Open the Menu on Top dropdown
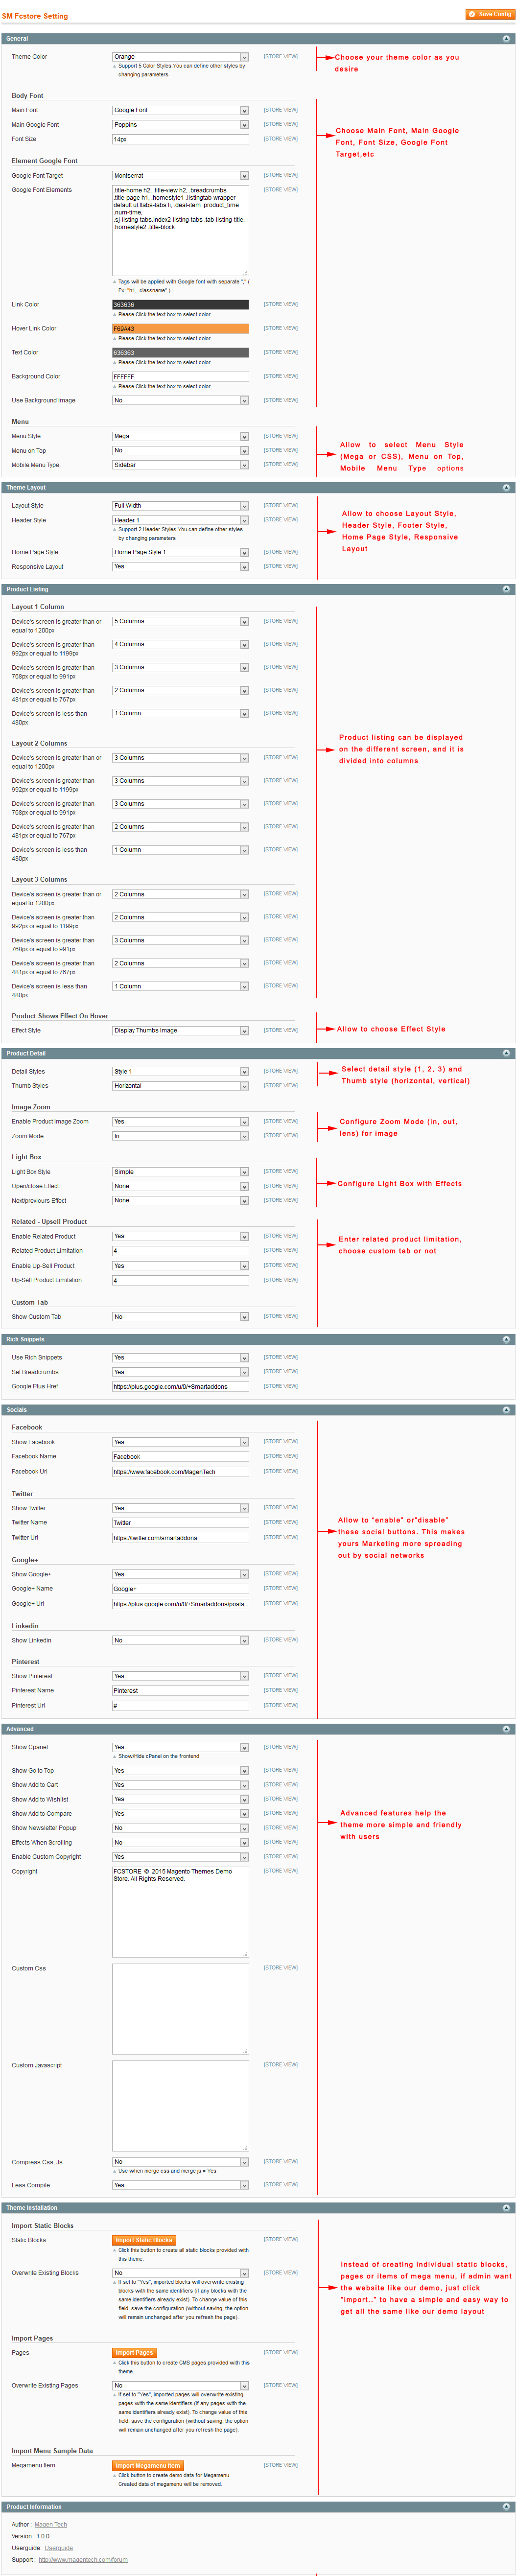The image size is (516, 2576). coord(180,450)
